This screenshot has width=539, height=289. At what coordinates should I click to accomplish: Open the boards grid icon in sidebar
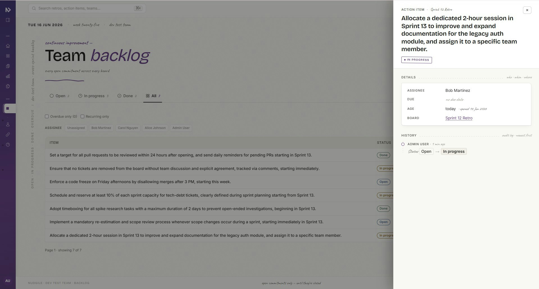8,56
